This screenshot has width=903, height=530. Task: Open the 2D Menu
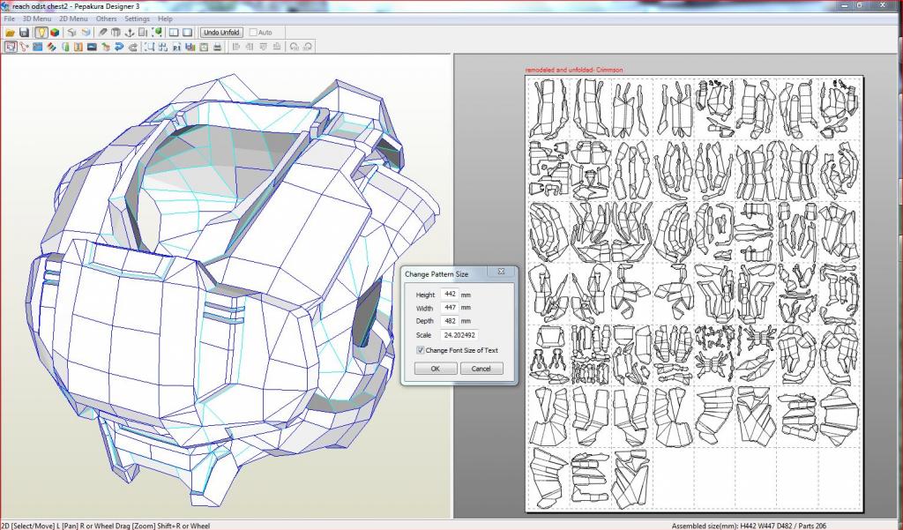(x=73, y=19)
